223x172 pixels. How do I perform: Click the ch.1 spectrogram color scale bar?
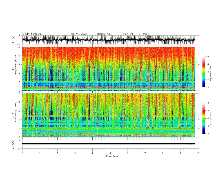click(x=204, y=72)
